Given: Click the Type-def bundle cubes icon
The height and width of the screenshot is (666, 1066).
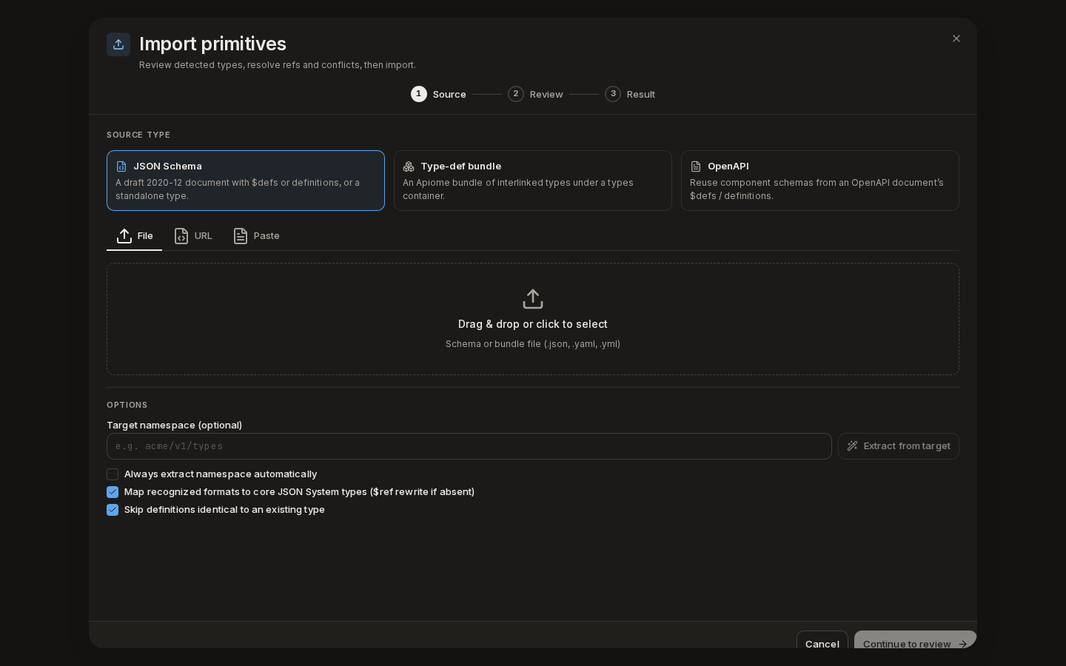Looking at the screenshot, I should tap(409, 166).
